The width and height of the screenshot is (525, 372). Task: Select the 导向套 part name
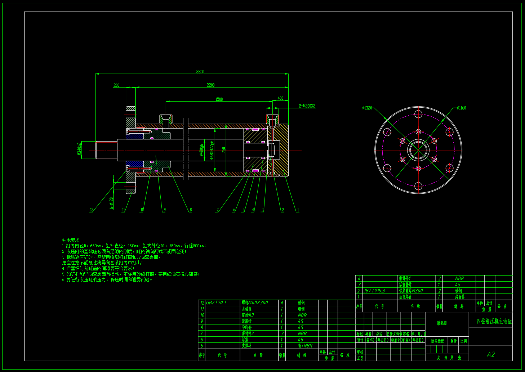click(x=246, y=327)
